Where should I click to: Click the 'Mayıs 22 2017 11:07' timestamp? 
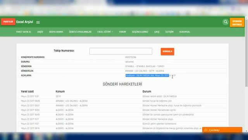point(30,124)
